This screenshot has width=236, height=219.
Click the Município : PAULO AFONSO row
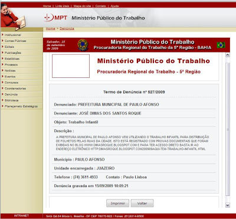tap(135, 159)
